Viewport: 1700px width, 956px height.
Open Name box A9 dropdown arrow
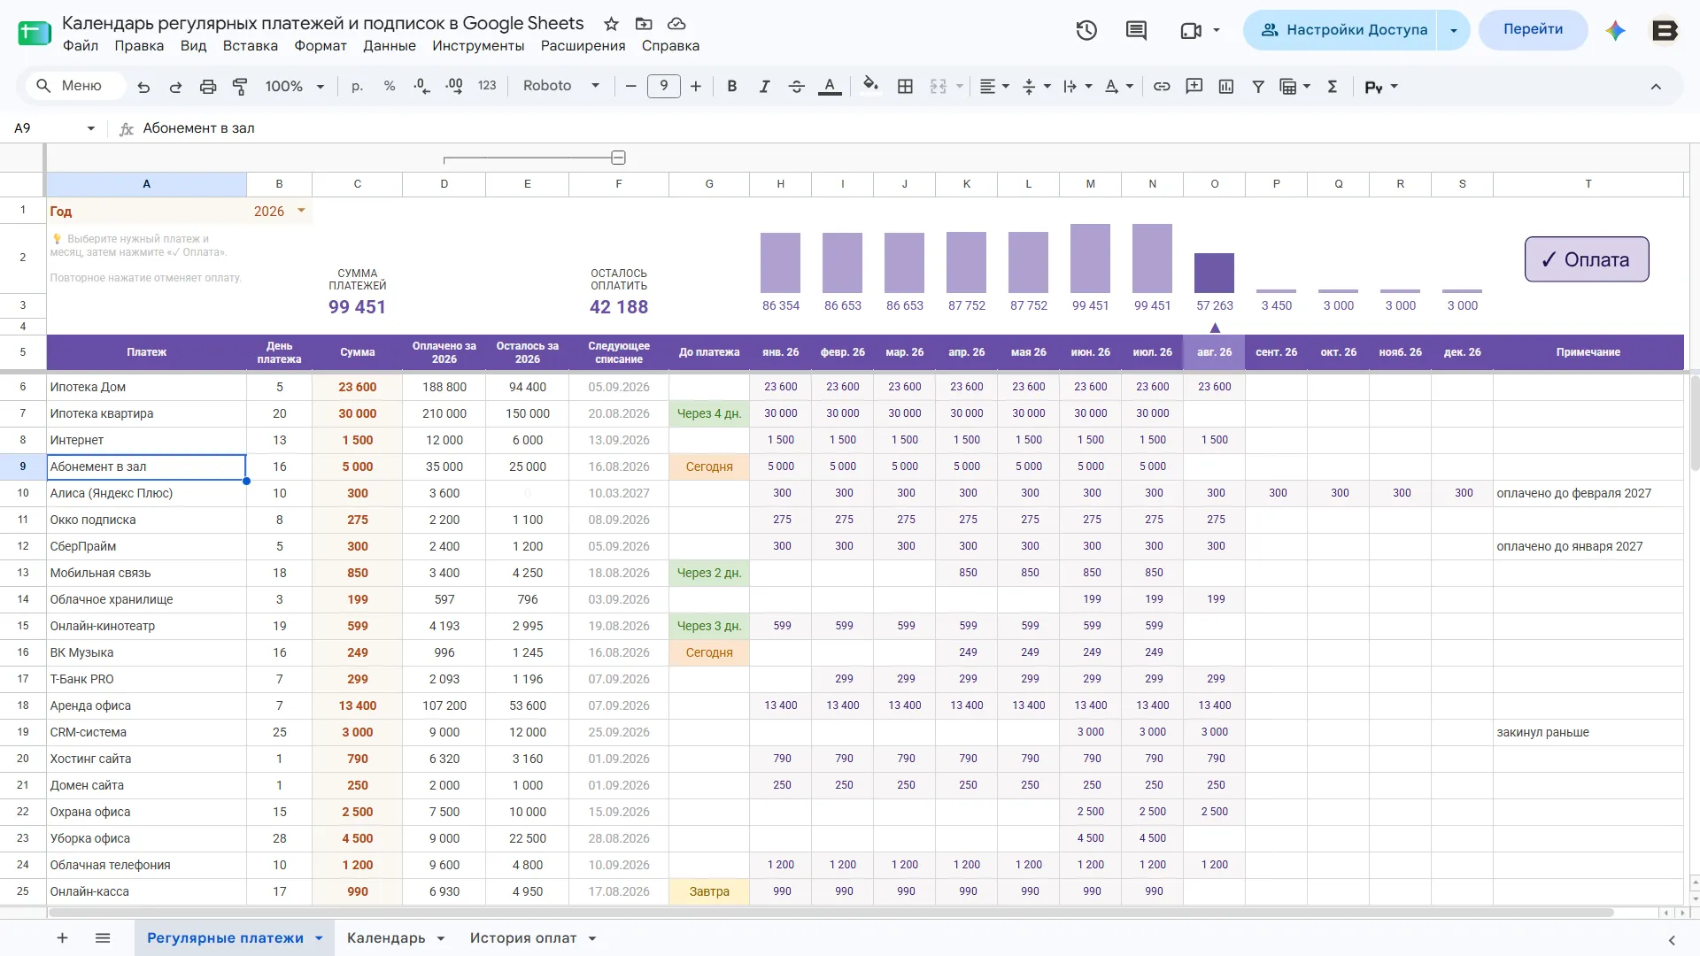click(91, 129)
